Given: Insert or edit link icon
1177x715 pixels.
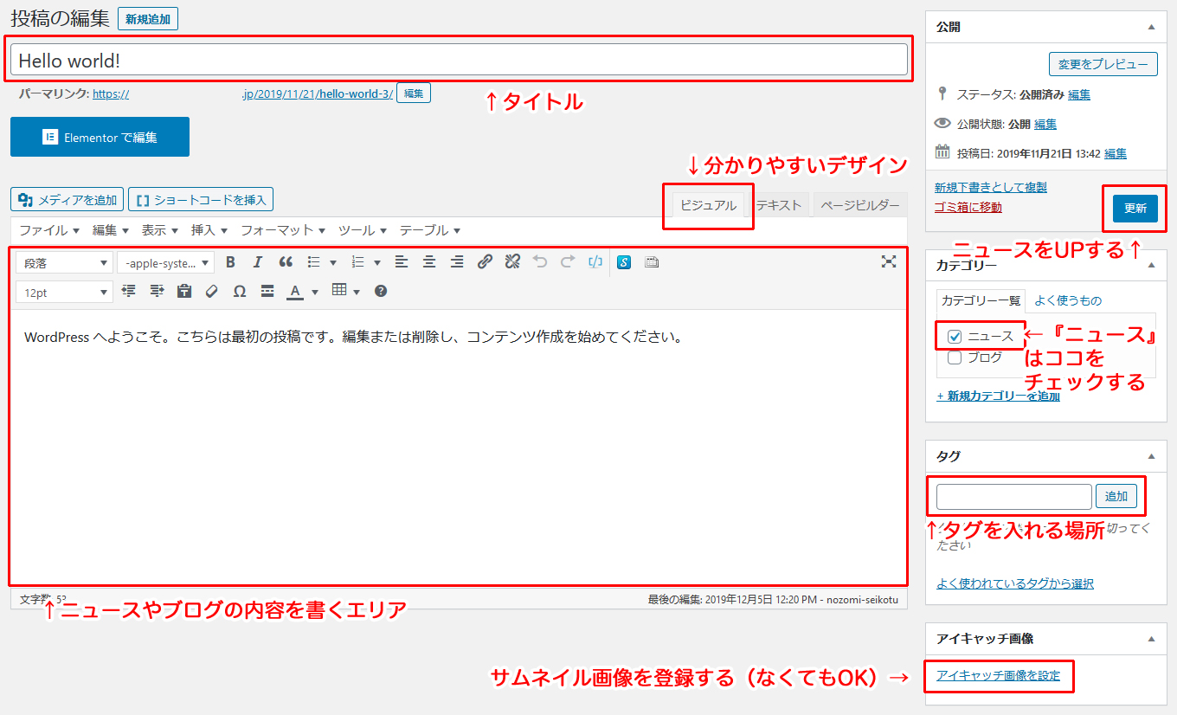Looking at the screenshot, I should (x=485, y=261).
